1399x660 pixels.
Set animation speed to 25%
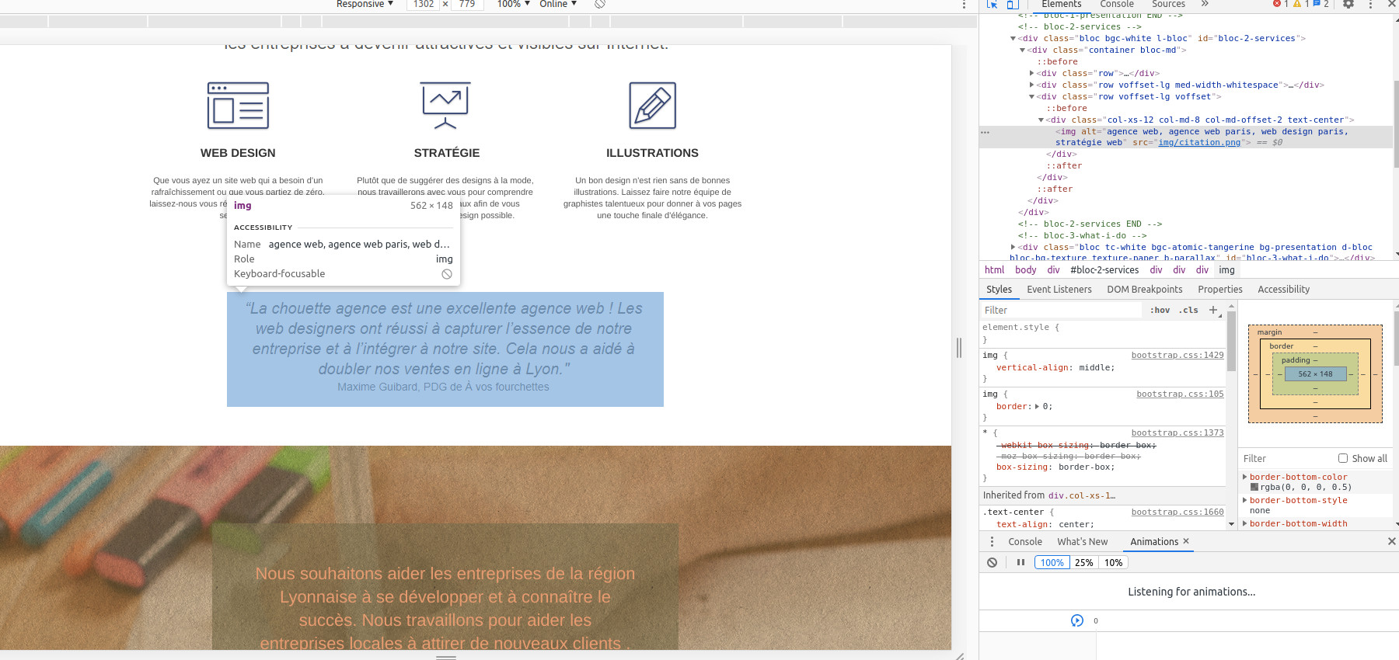tap(1083, 563)
